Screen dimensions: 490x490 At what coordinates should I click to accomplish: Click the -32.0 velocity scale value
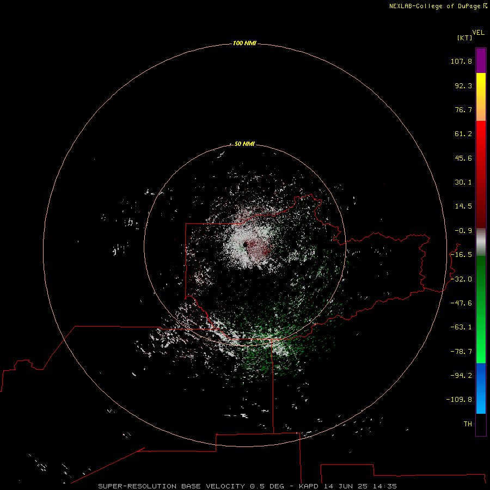coord(461,279)
